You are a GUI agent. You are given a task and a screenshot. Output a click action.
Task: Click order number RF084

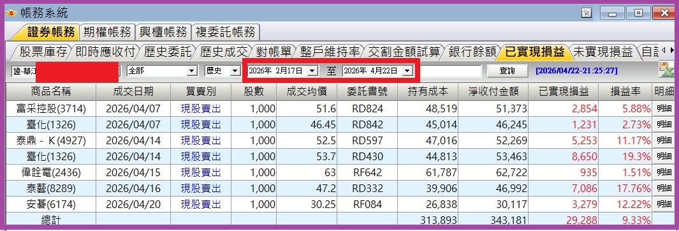[368, 204]
